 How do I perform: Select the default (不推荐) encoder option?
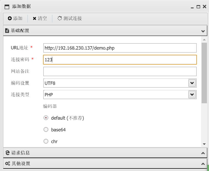tap(46, 118)
